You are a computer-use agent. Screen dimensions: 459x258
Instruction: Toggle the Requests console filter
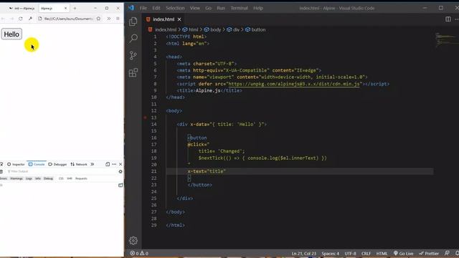point(81,178)
